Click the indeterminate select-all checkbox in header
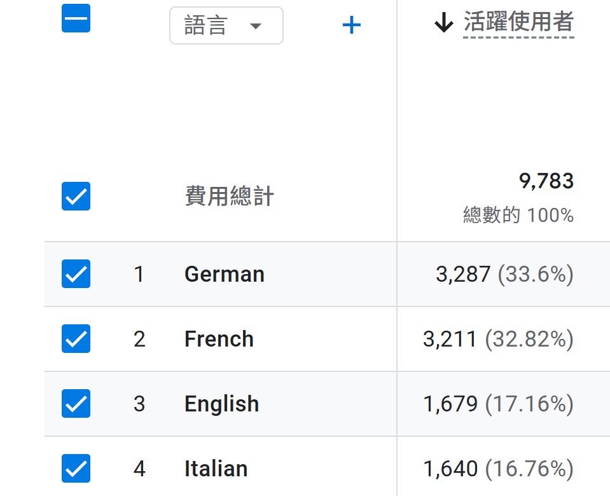The width and height of the screenshot is (610, 496). coord(76,18)
